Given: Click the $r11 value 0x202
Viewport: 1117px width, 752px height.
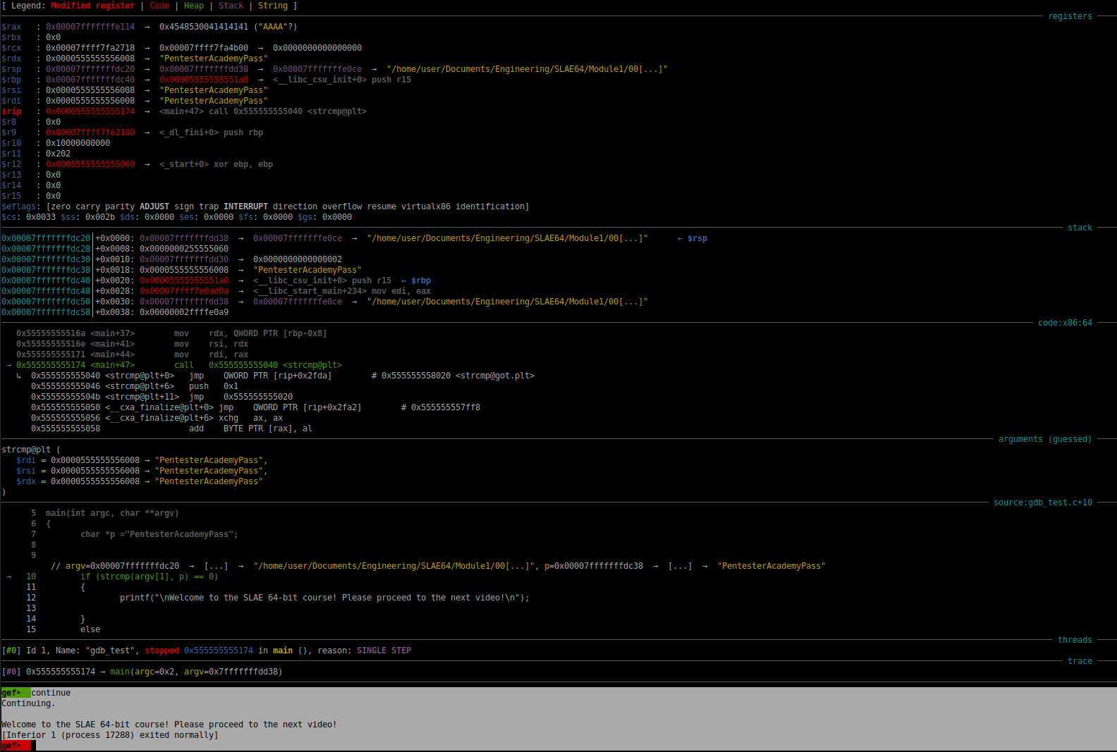Looking at the screenshot, I should [x=58, y=154].
